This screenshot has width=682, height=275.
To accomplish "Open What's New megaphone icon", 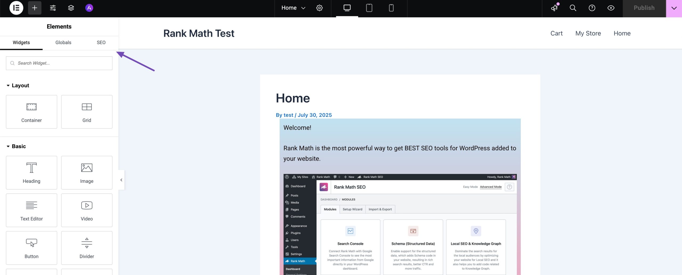I will click(x=554, y=8).
